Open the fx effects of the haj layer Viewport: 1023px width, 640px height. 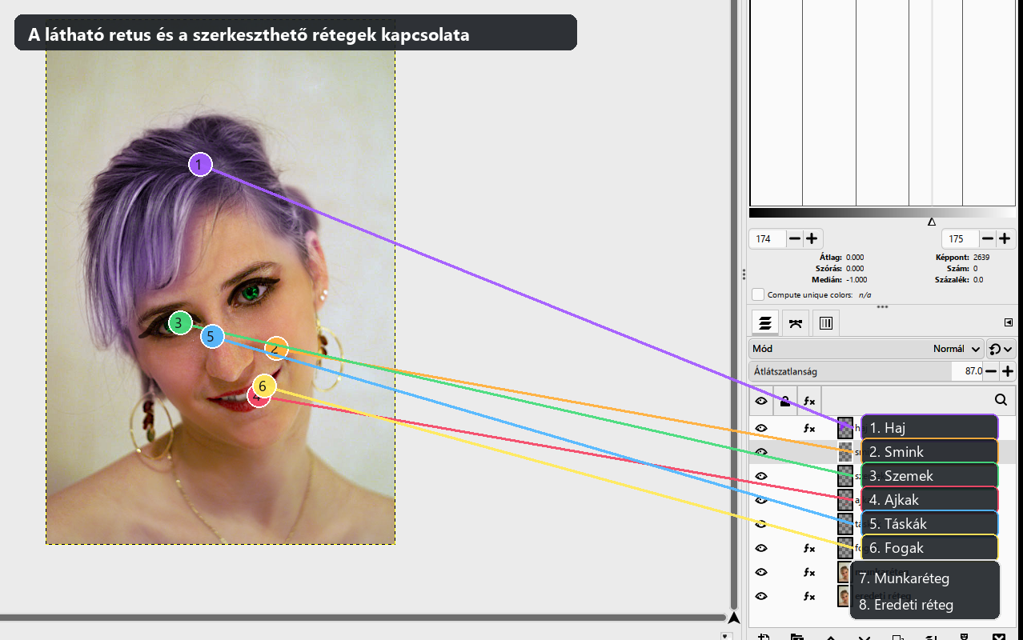click(x=809, y=428)
